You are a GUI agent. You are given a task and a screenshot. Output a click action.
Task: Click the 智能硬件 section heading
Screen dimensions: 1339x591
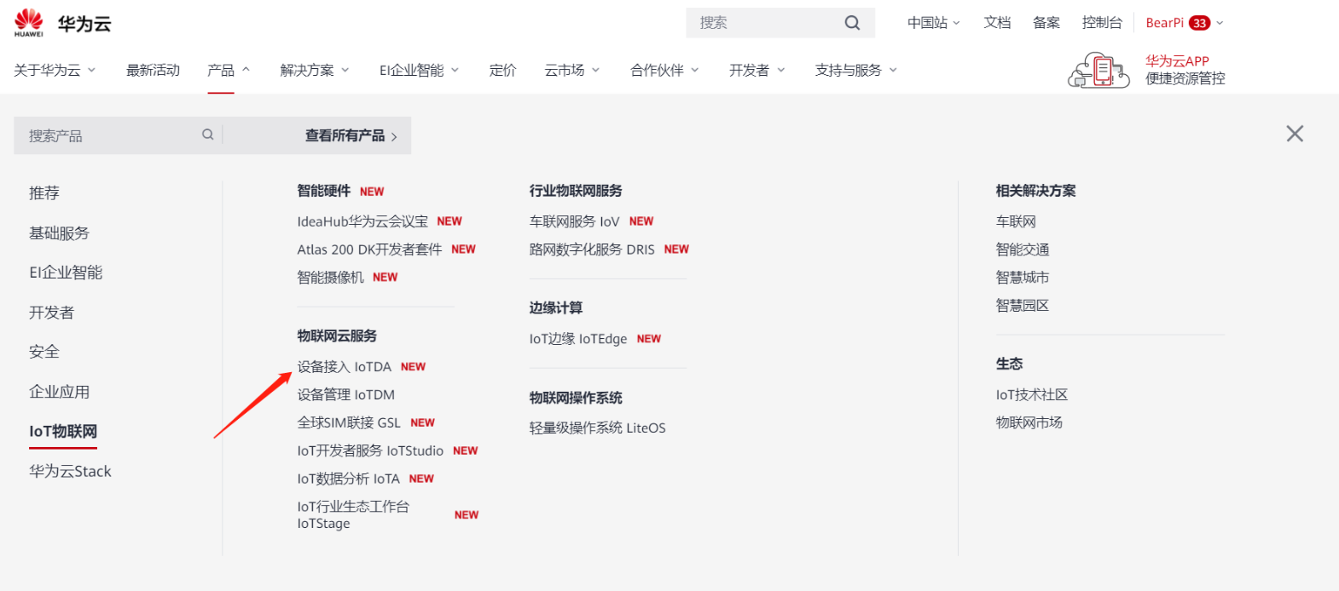tap(323, 191)
